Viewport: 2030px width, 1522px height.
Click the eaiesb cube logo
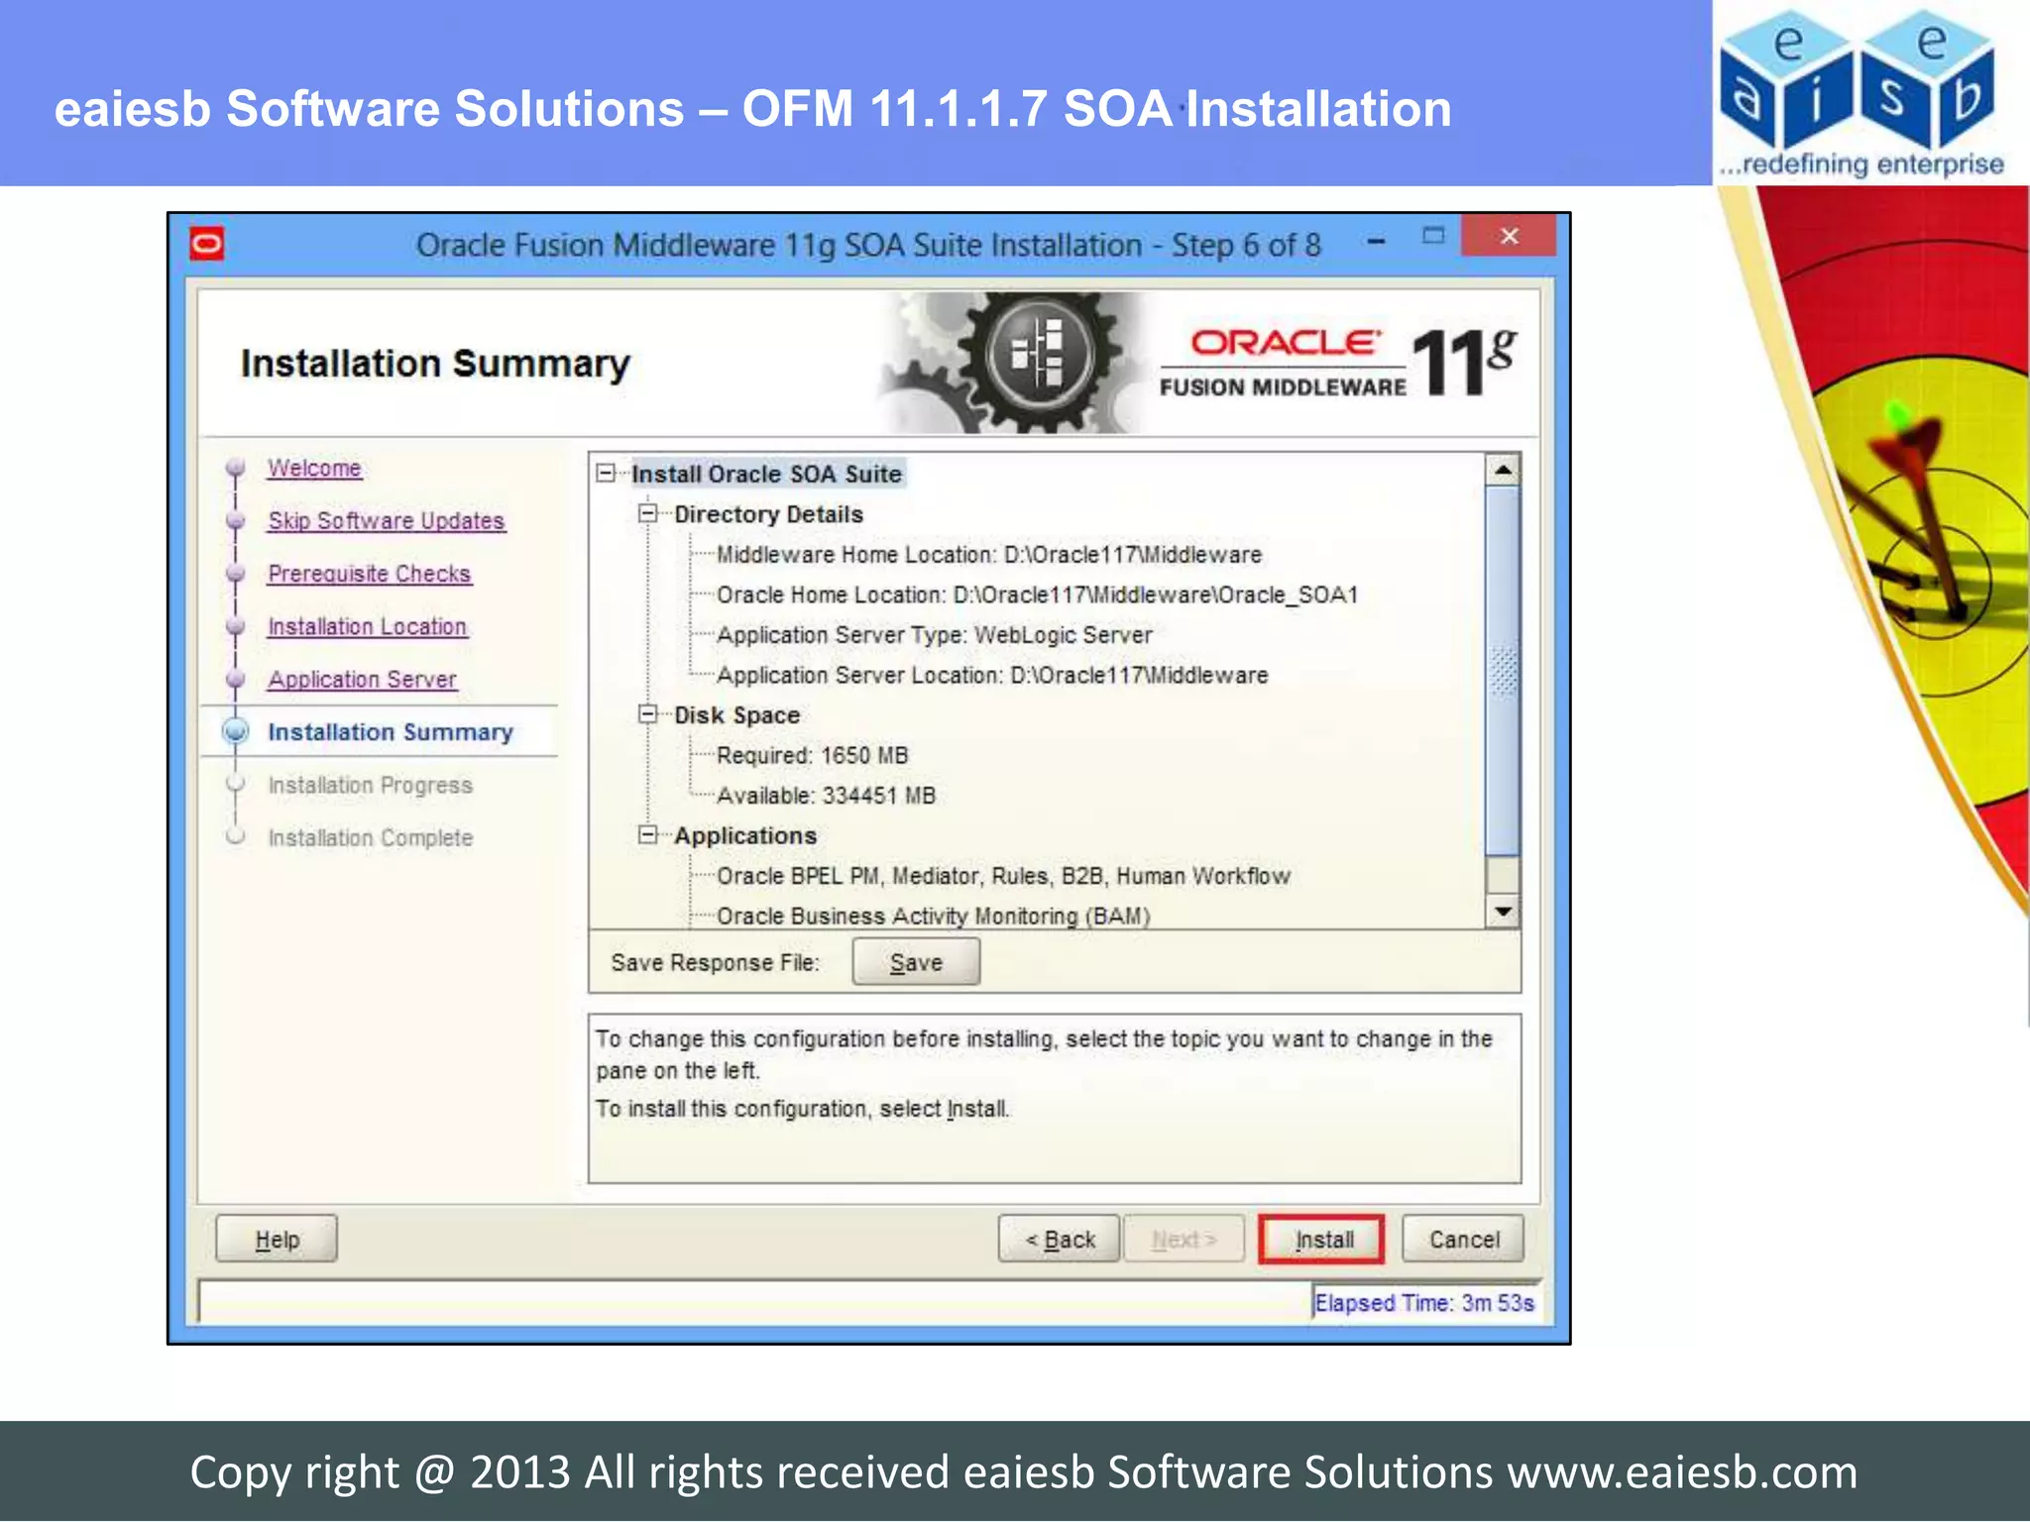[x=1858, y=81]
